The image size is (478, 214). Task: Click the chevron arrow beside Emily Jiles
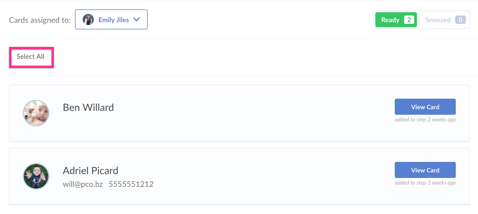(x=137, y=20)
